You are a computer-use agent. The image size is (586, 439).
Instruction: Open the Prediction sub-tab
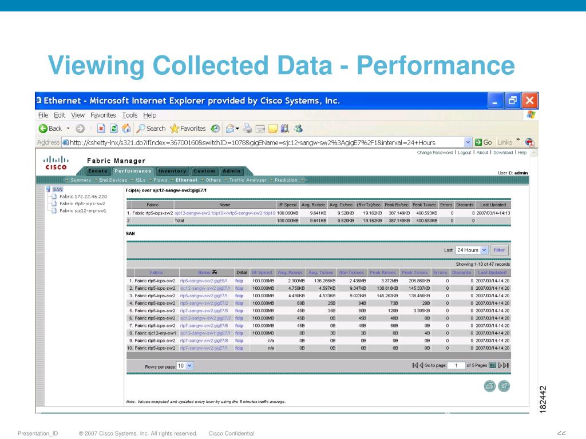[286, 180]
